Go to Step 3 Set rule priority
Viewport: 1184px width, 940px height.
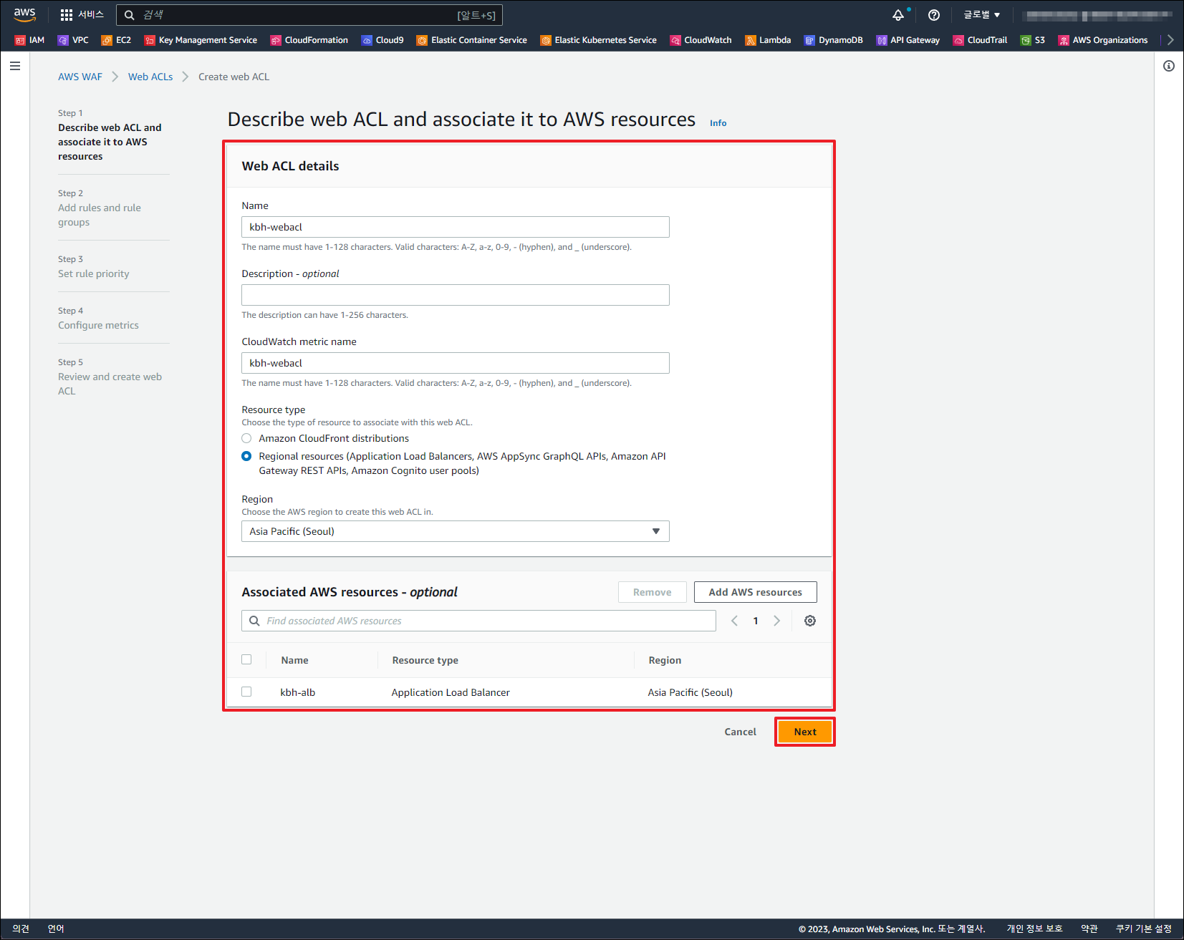[x=94, y=273]
